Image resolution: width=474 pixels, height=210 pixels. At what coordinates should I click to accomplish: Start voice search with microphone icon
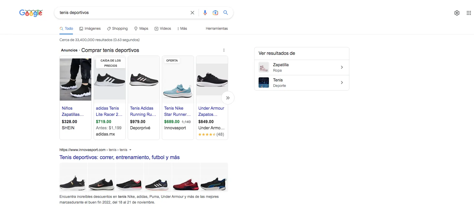pyautogui.click(x=205, y=13)
